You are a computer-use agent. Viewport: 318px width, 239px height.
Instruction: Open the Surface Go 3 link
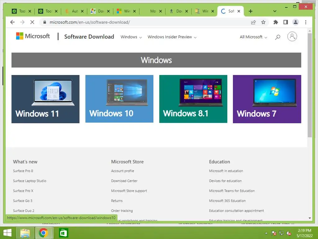22,201
